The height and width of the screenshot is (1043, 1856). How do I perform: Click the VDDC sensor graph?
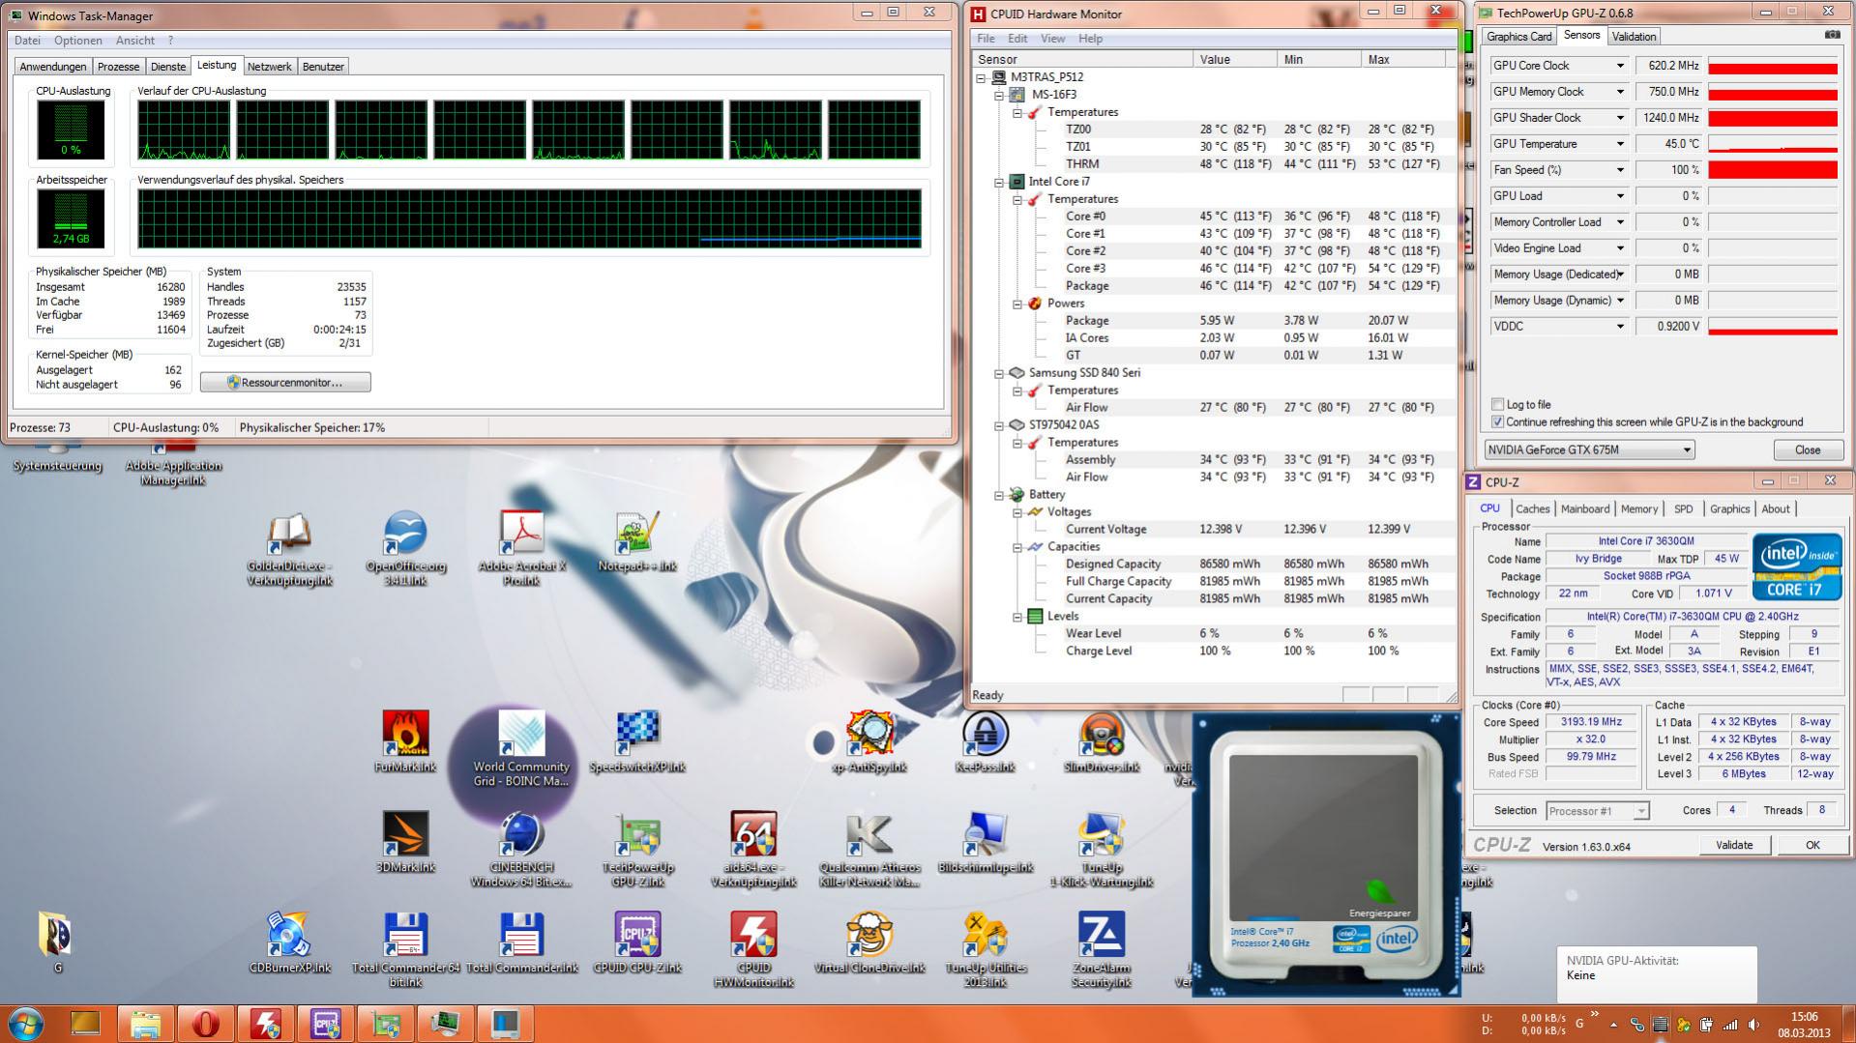[1773, 327]
